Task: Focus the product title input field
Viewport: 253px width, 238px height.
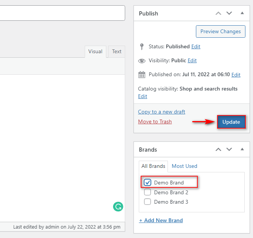Action: click(x=62, y=13)
